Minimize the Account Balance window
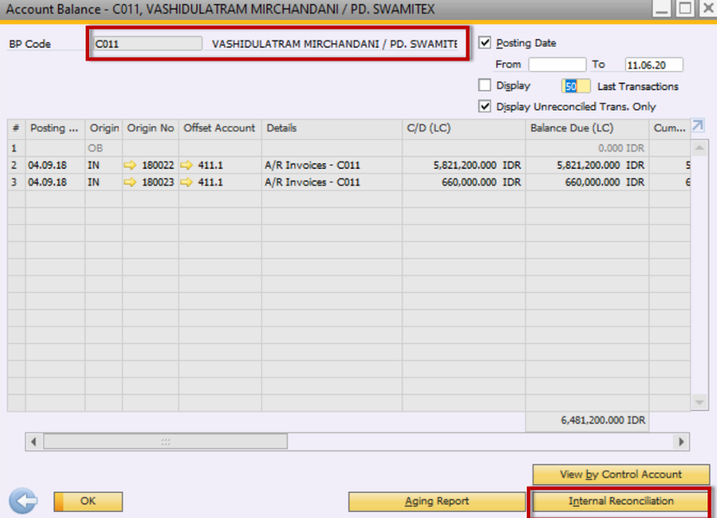Screen dimensions: 717x518 pyautogui.click(x=661, y=9)
